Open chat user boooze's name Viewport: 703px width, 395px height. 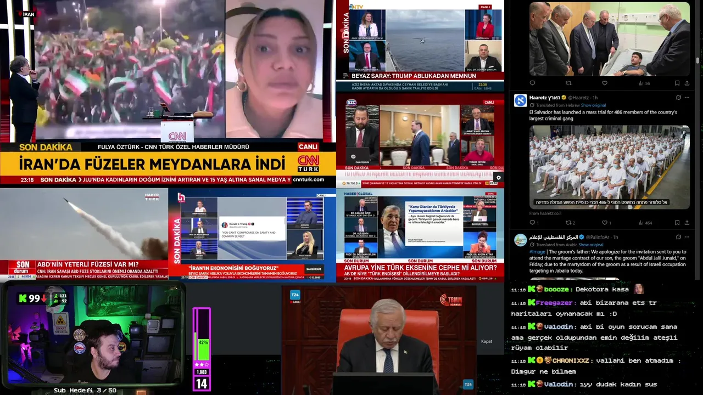click(x=556, y=289)
